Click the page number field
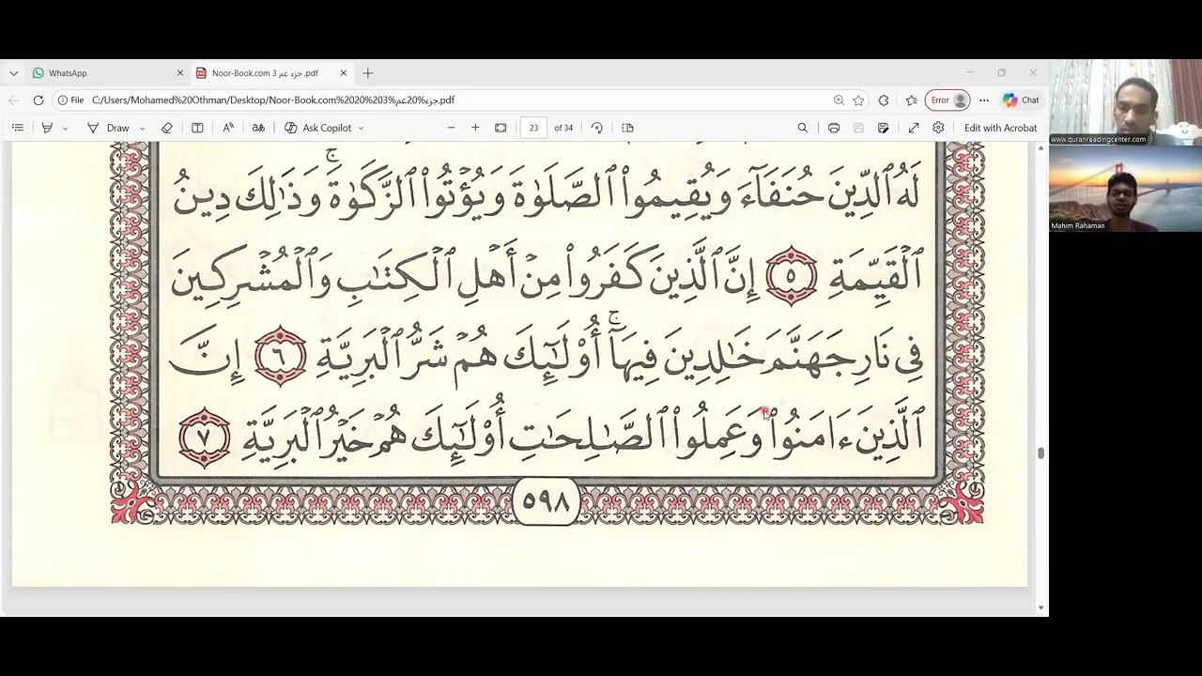This screenshot has width=1202, height=676. pyautogui.click(x=533, y=128)
